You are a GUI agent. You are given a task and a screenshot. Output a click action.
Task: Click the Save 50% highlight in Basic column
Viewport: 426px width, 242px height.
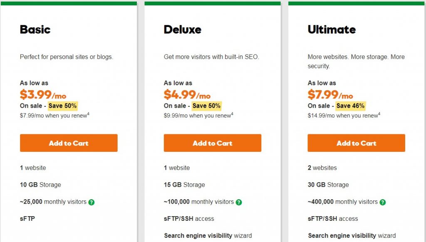[x=63, y=106]
